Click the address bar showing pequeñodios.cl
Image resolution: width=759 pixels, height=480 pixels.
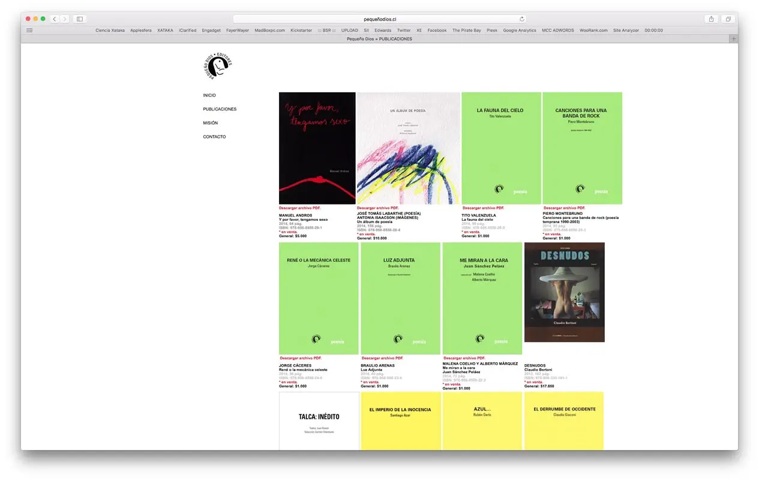tap(380, 19)
